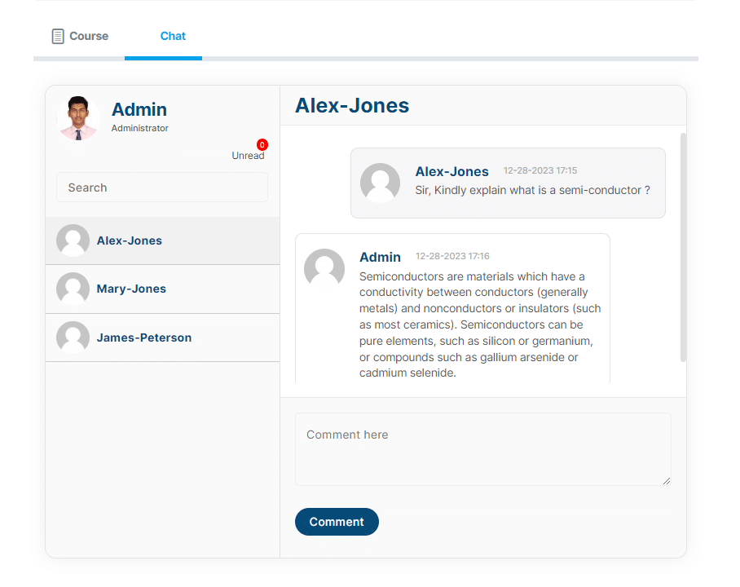
Task: Click the Alex-Jones chat header title
Action: coord(352,105)
